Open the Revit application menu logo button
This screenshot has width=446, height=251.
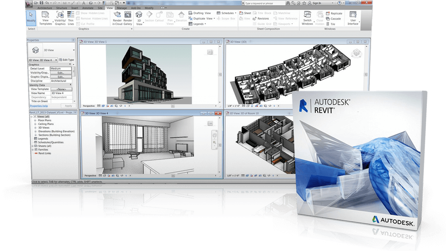(29, 3)
